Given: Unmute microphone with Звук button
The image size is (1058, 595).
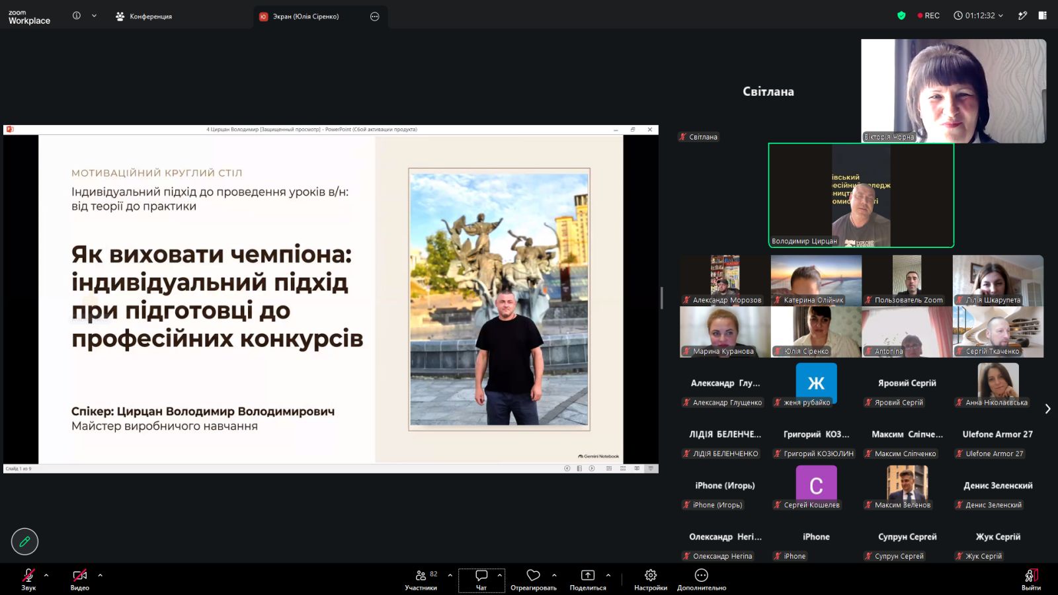Looking at the screenshot, I should 28,579.
